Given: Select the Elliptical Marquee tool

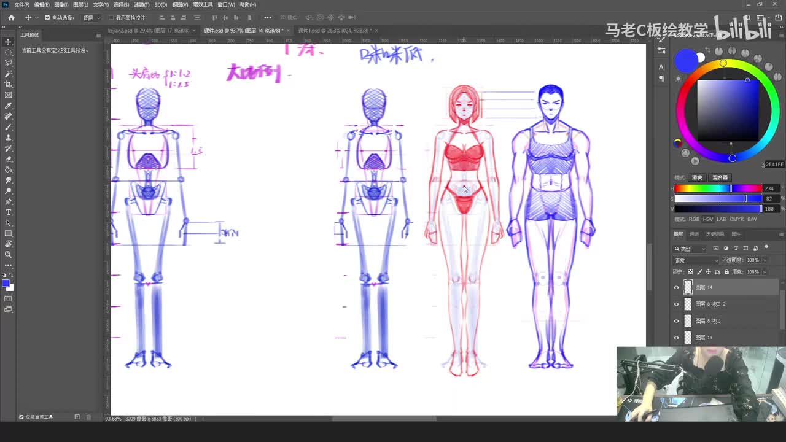Looking at the screenshot, I should click(x=9, y=52).
